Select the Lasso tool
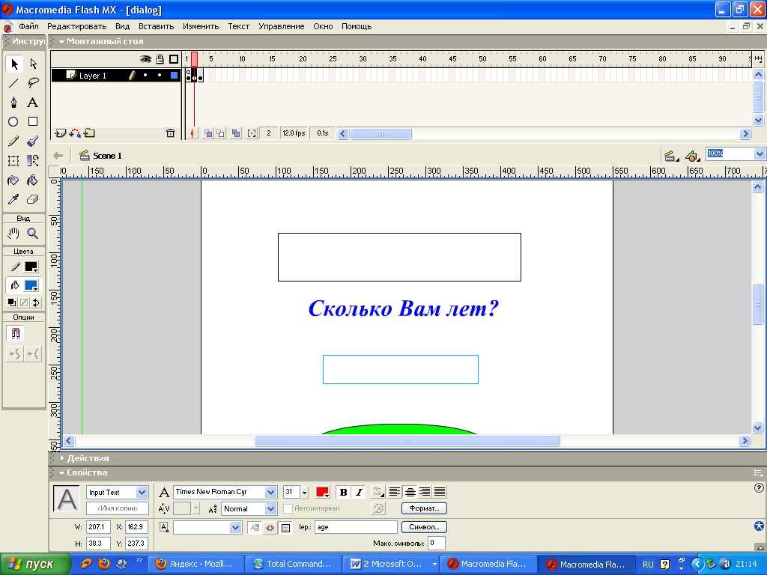The width and height of the screenshot is (767, 575). 33,83
